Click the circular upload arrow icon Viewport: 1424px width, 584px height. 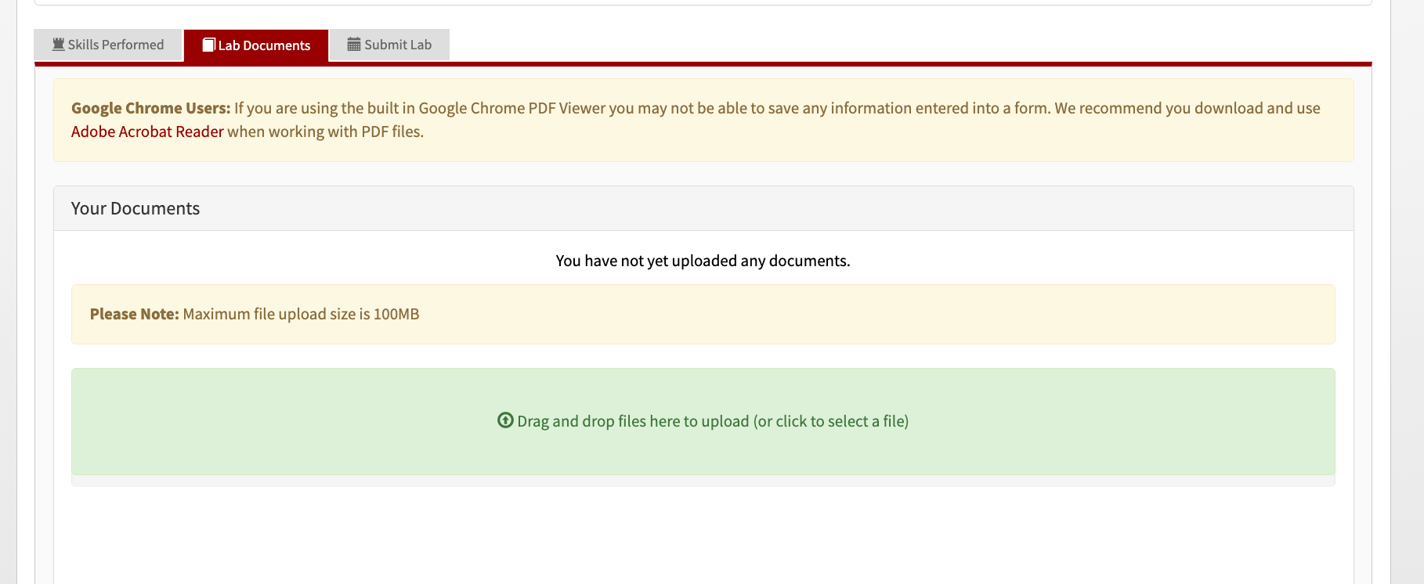click(x=505, y=420)
